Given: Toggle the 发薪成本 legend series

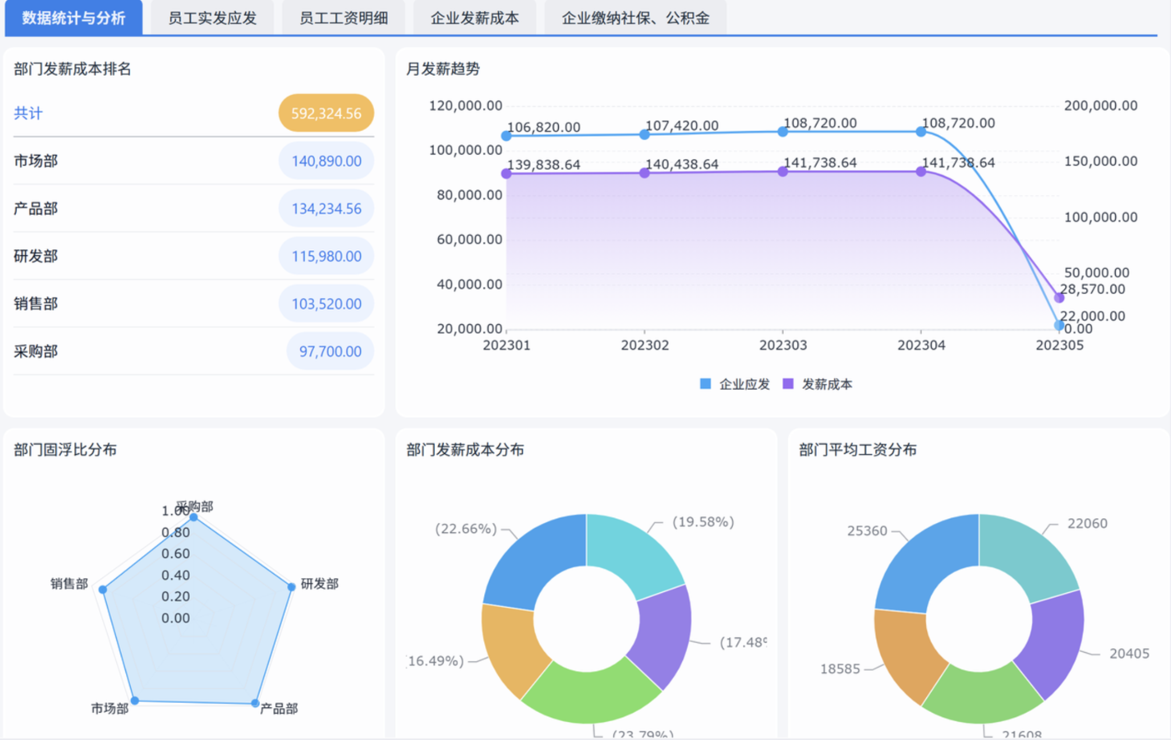Looking at the screenshot, I should click(x=817, y=384).
